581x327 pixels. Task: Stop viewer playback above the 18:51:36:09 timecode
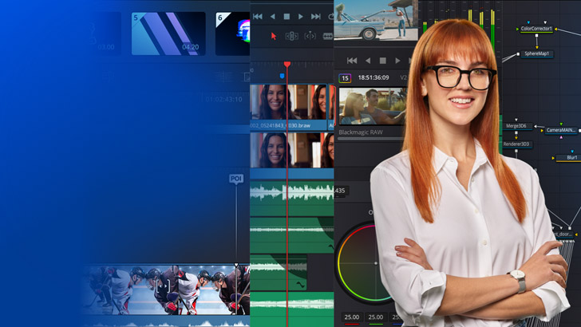coord(383,61)
